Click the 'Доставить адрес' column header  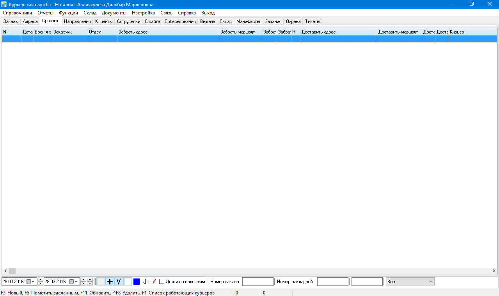[x=339, y=32]
